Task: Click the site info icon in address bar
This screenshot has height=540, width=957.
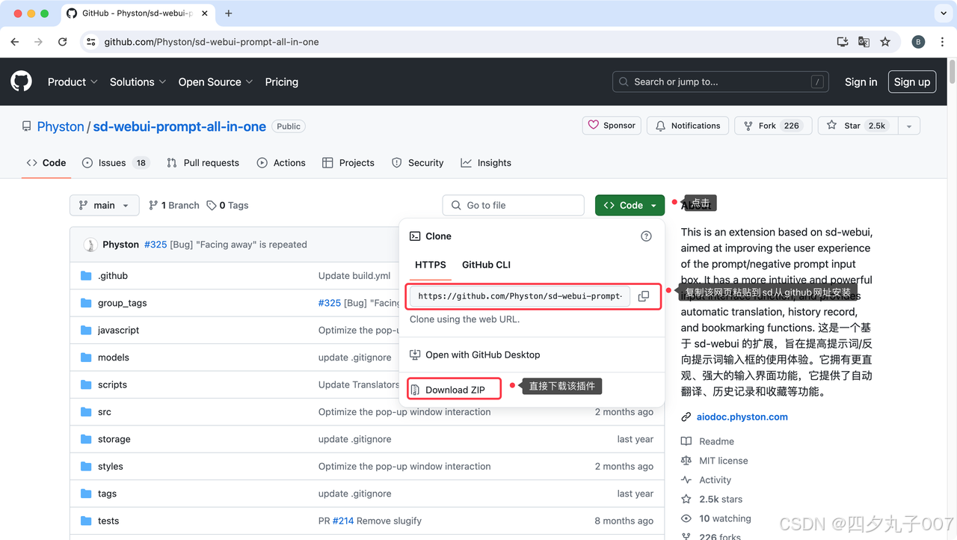Action: click(x=91, y=42)
